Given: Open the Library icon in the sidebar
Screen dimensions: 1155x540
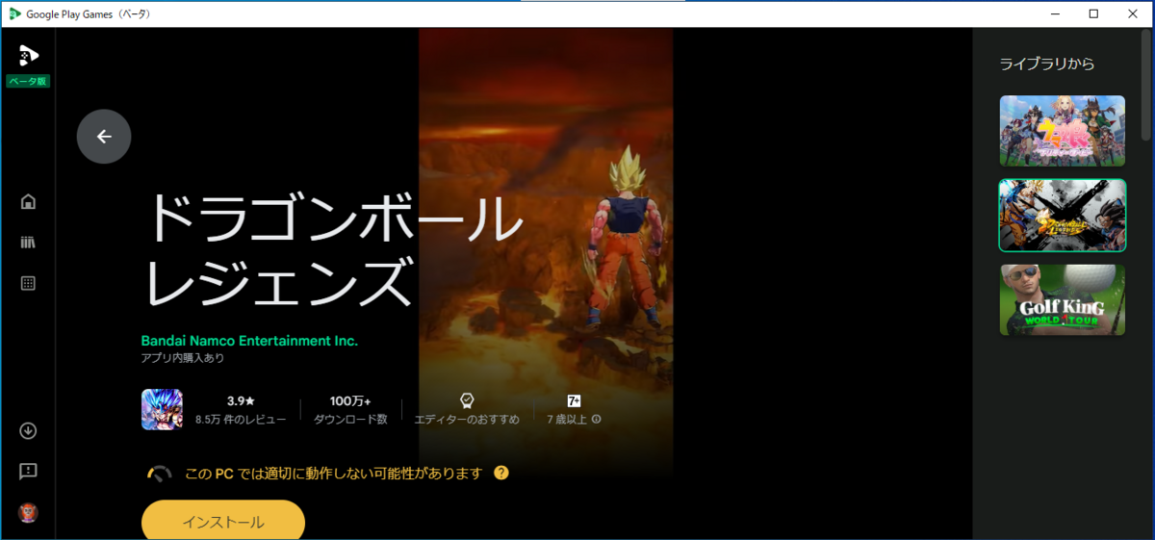Looking at the screenshot, I should pos(28,243).
